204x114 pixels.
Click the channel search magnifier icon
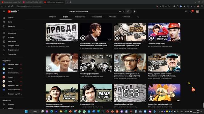click(x=138, y=17)
